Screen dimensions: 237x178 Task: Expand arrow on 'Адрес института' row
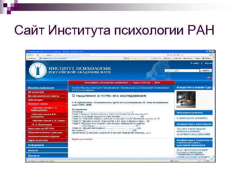pos(66,140)
